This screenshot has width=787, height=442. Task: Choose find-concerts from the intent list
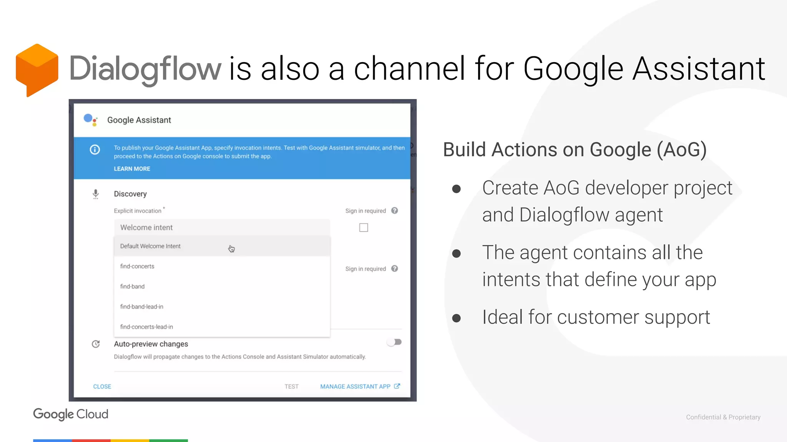point(222,266)
